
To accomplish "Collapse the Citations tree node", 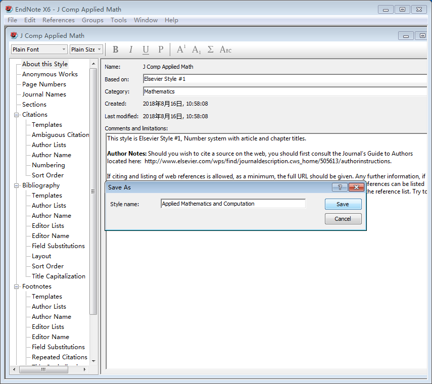I will coord(17,115).
